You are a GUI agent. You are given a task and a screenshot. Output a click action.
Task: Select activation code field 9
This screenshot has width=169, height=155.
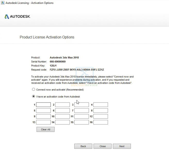43,117
